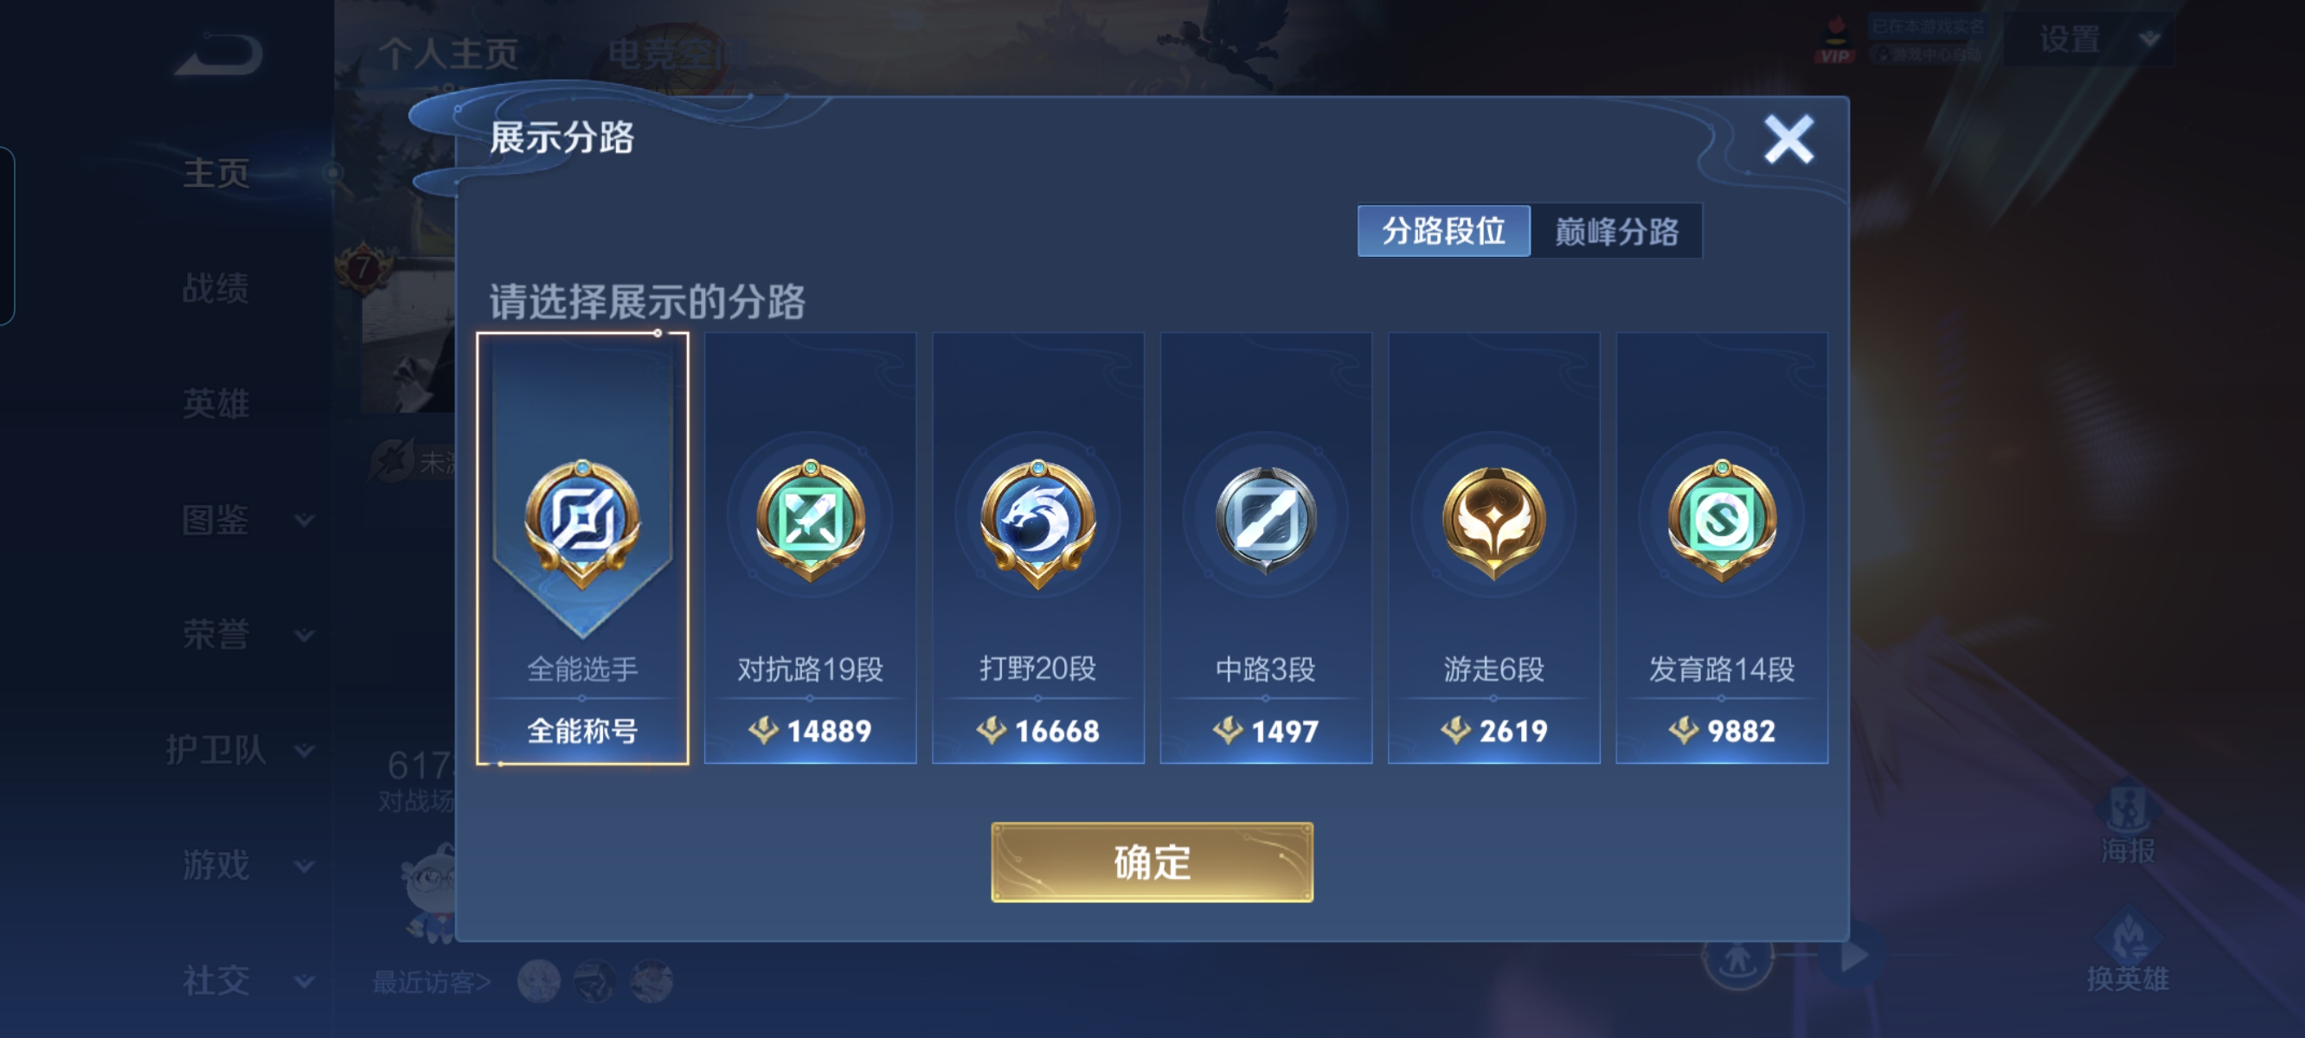
Task: Confirm with the 确定 button
Action: pyautogui.click(x=1152, y=862)
